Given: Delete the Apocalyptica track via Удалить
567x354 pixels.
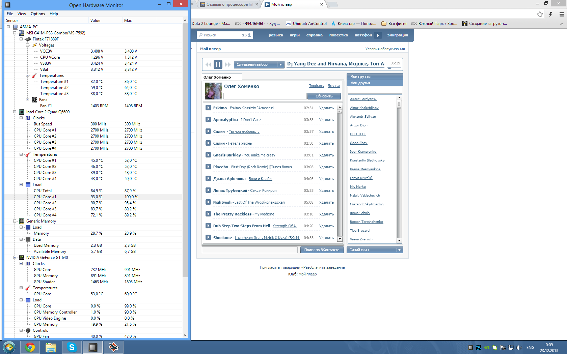Looking at the screenshot, I should pos(327,120).
